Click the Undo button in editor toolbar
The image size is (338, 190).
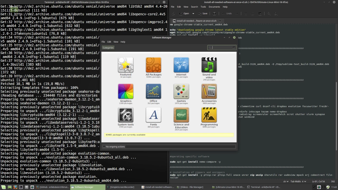(227, 13)
